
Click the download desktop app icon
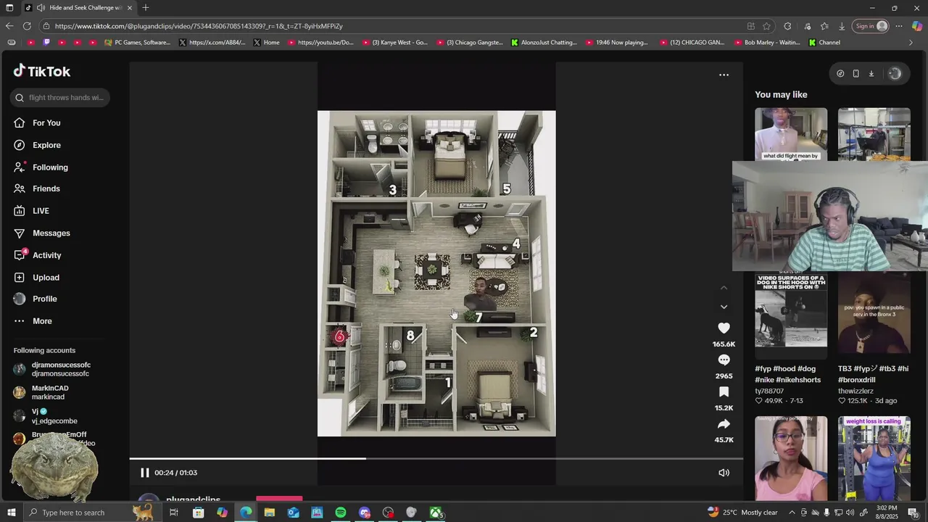point(871,73)
